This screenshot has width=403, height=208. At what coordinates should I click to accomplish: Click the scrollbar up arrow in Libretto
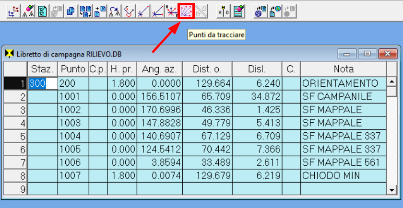click(391, 82)
